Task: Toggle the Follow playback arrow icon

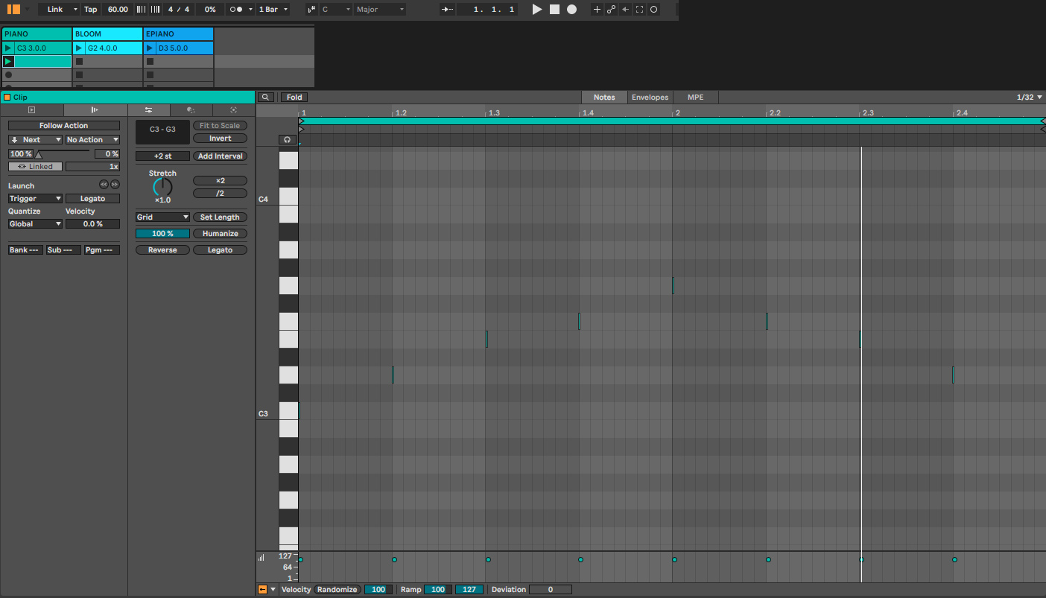Action: 447,9
